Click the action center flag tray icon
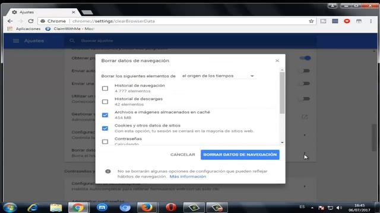The image size is (380, 213). coord(321,208)
